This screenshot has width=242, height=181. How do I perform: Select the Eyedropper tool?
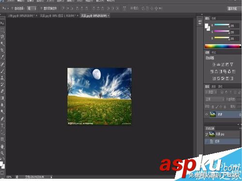point(2,57)
